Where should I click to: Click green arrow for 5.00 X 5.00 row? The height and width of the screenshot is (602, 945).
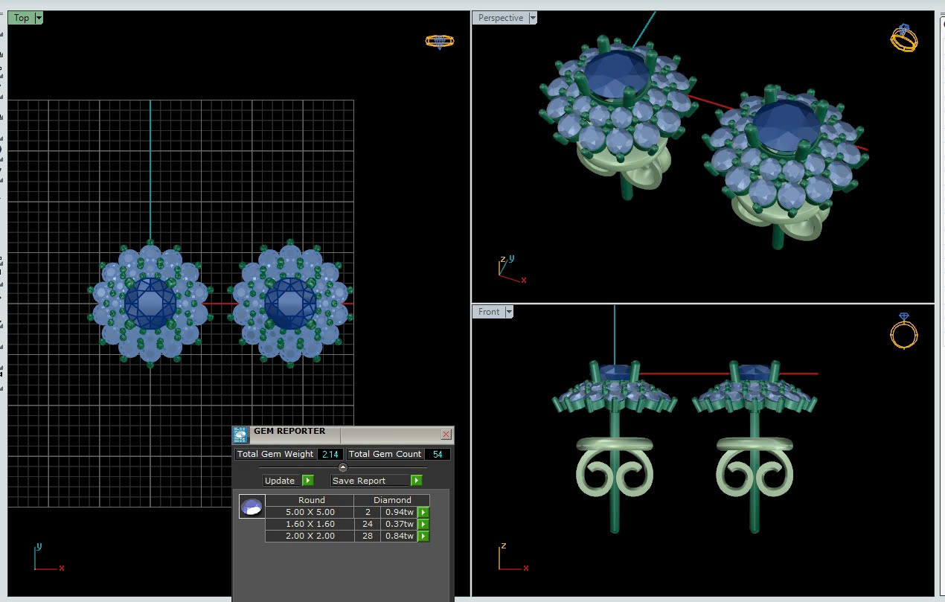(x=423, y=512)
